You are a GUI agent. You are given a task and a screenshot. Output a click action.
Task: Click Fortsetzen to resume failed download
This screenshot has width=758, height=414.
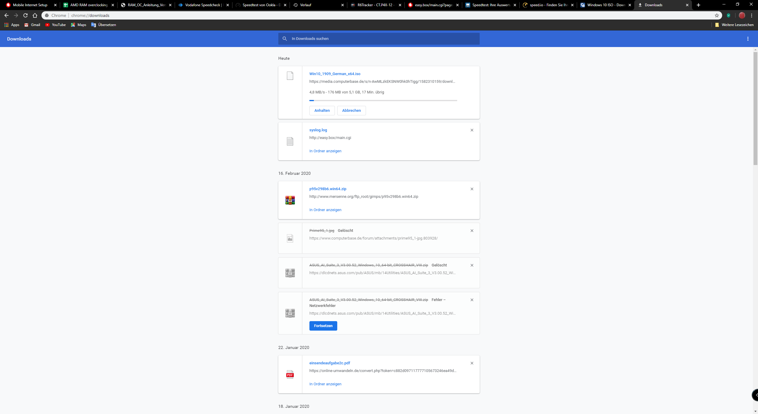[323, 326]
